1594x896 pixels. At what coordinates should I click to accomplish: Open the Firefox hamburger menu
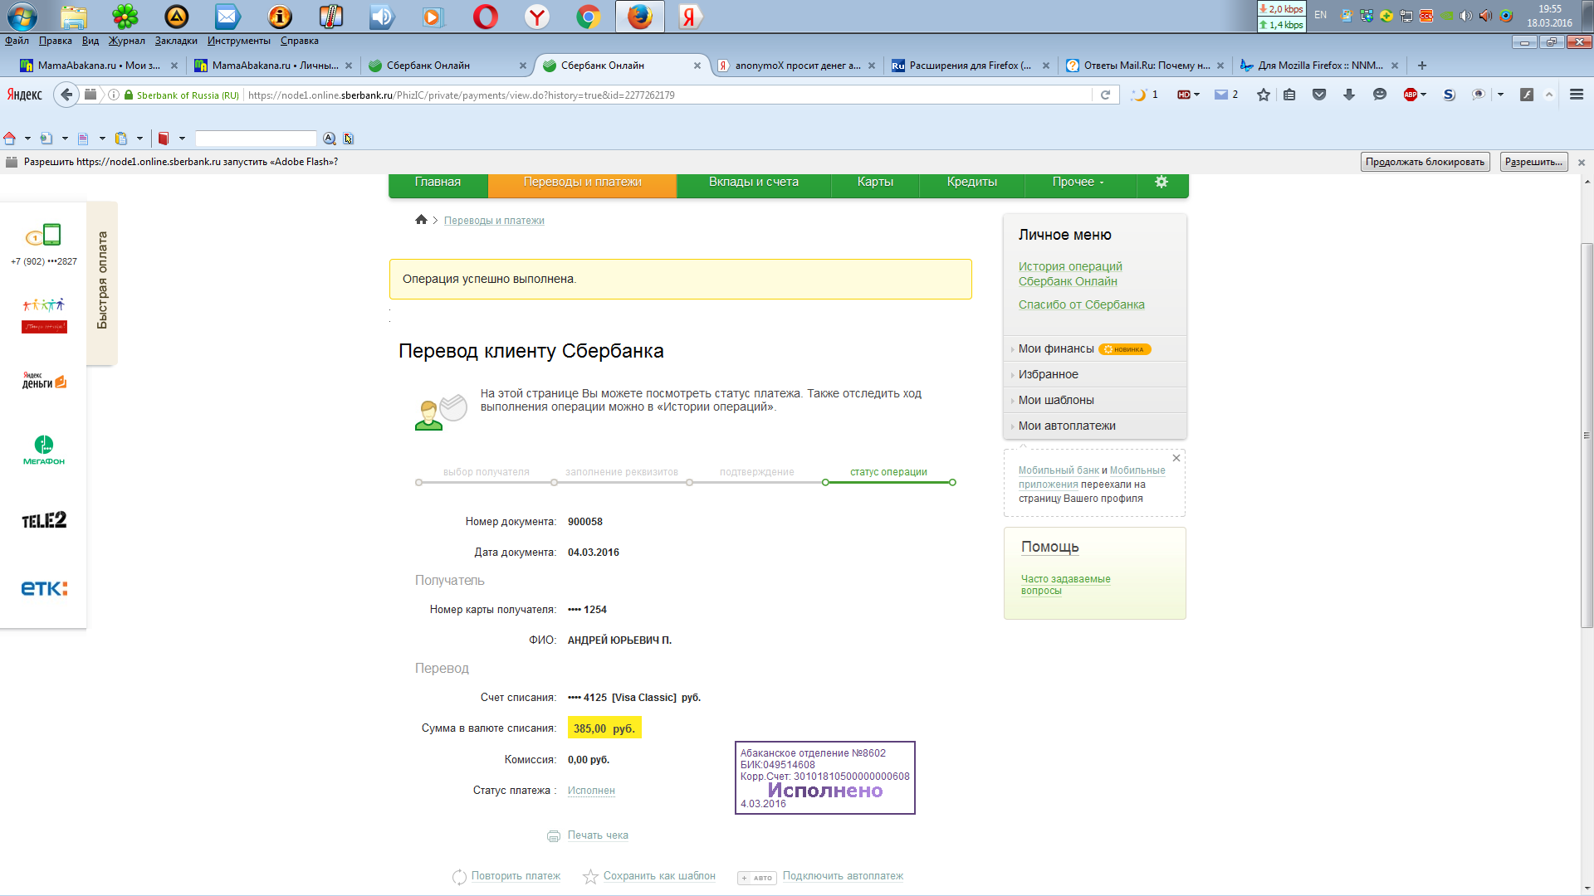1577,95
